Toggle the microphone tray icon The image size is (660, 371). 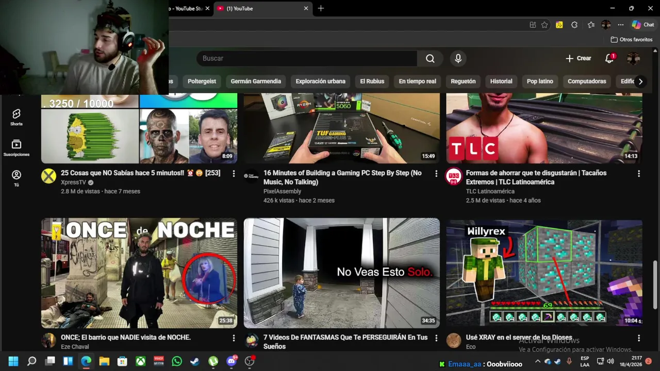[569, 361]
